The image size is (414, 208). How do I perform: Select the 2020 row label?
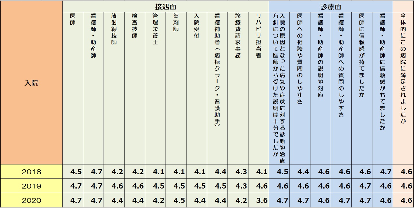[31, 200]
